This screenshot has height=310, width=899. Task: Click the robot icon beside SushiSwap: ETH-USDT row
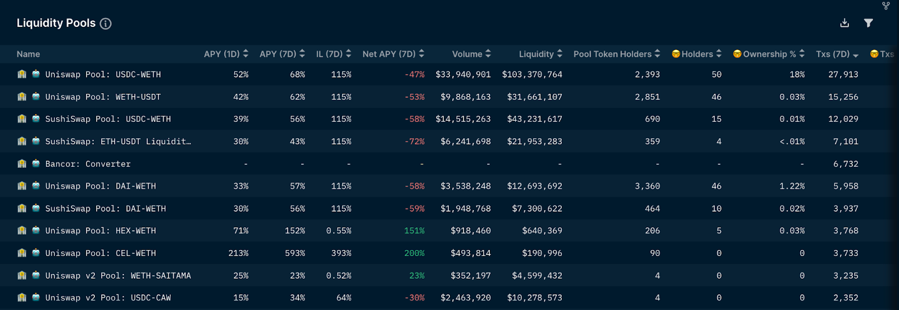[36, 141]
